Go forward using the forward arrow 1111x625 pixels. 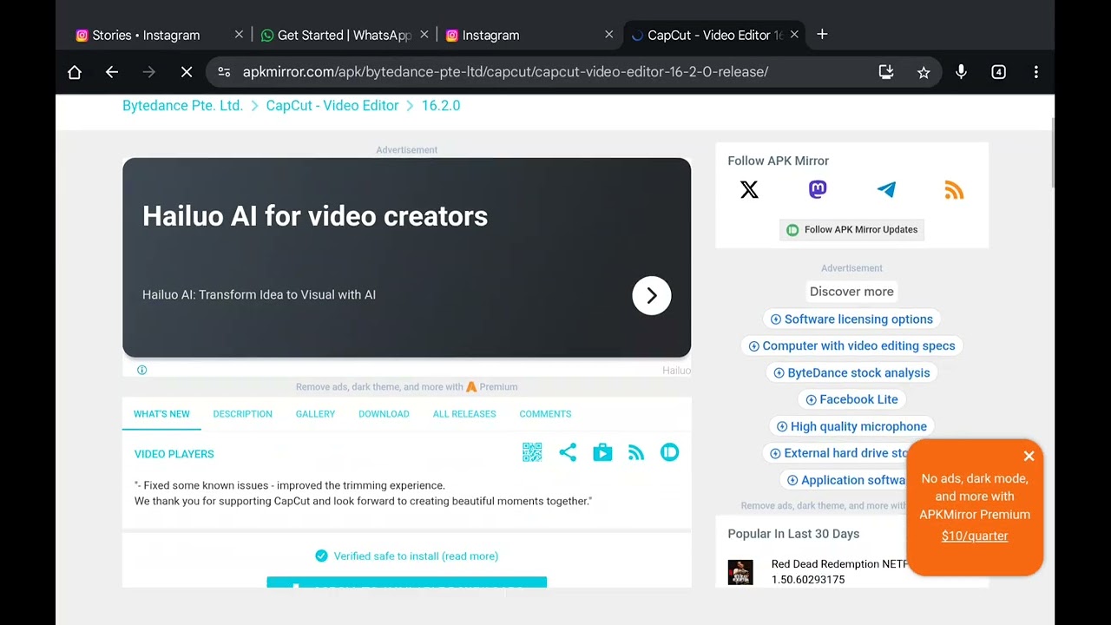pyautogui.click(x=149, y=72)
